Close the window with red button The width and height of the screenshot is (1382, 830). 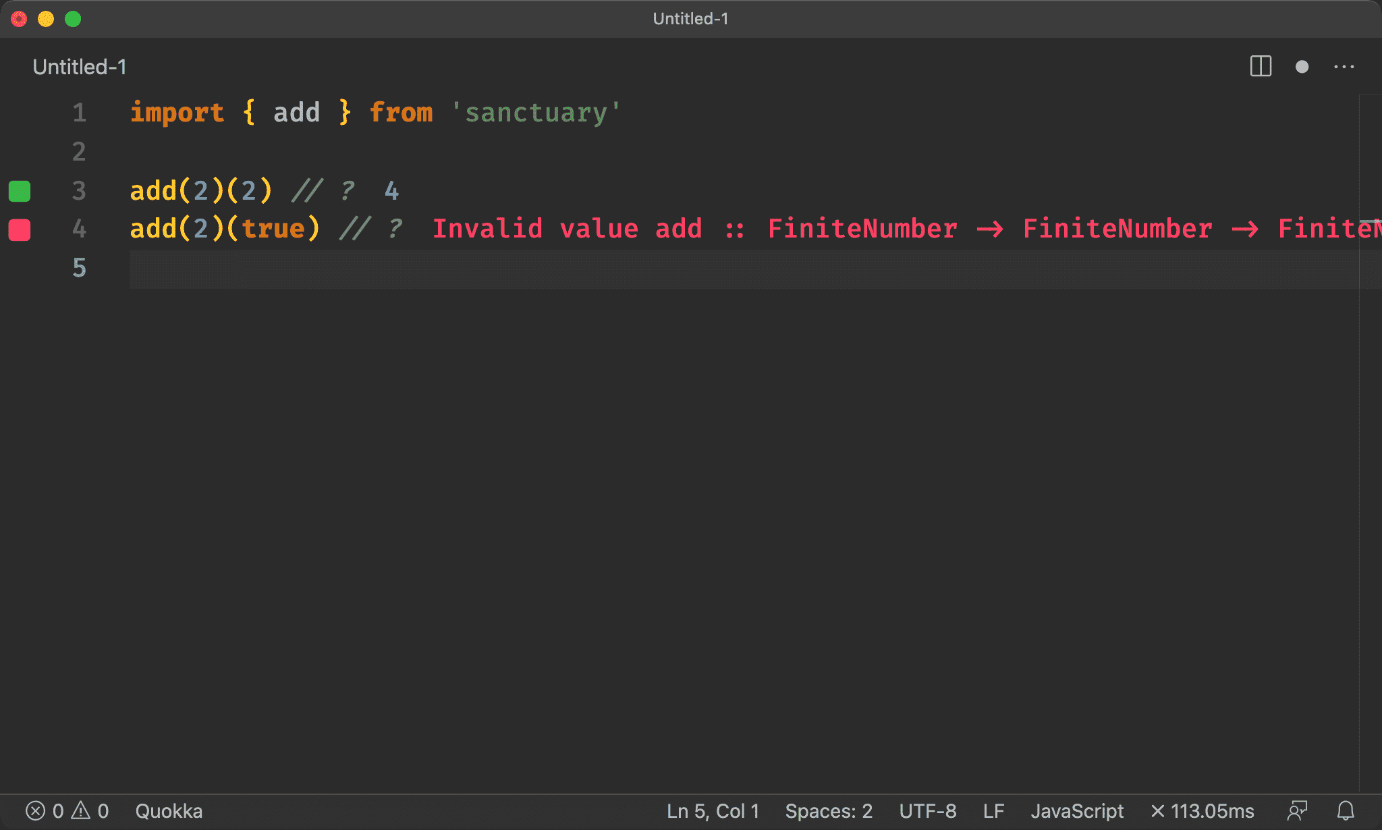pyautogui.click(x=19, y=19)
